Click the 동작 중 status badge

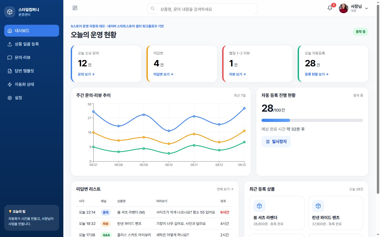tap(360, 32)
